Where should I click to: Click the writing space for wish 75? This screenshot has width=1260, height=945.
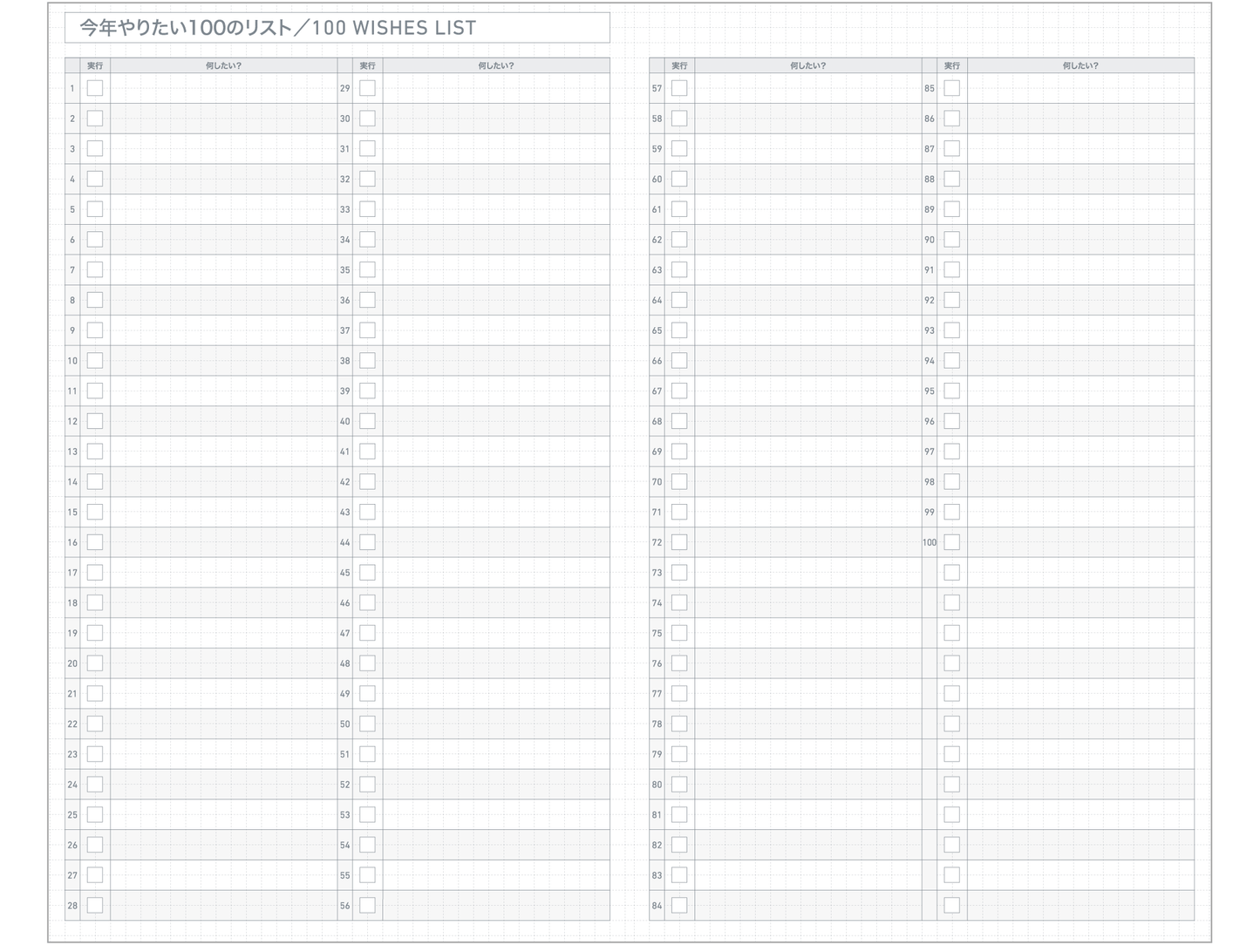point(808,633)
